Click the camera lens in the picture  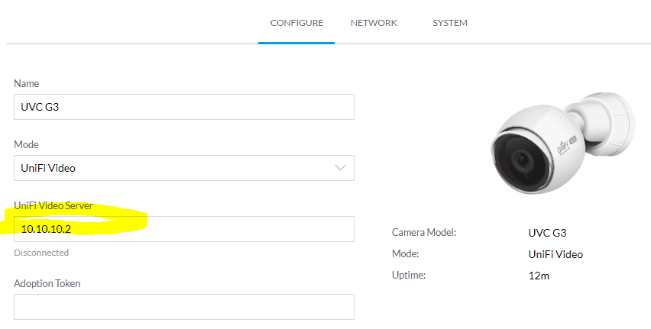[x=521, y=160]
